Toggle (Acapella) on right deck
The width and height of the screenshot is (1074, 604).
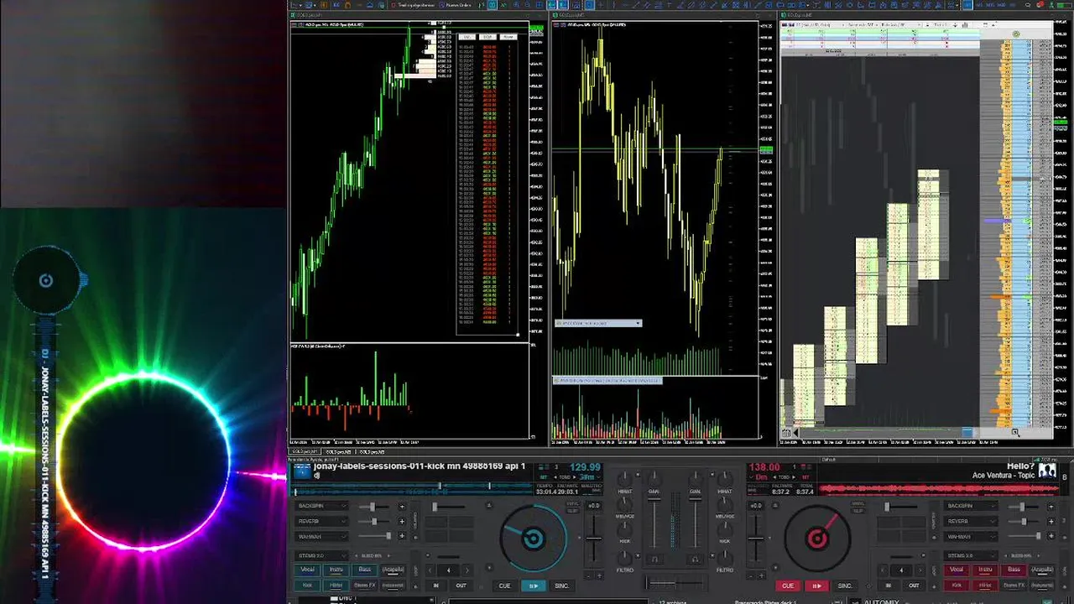1042,570
